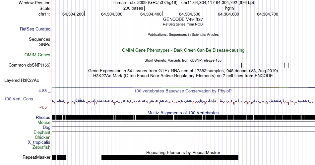Click Multiz Alignments of 100 Vertebrates title
Image resolution: width=315 pixels, height=165 pixels.
click(x=183, y=113)
